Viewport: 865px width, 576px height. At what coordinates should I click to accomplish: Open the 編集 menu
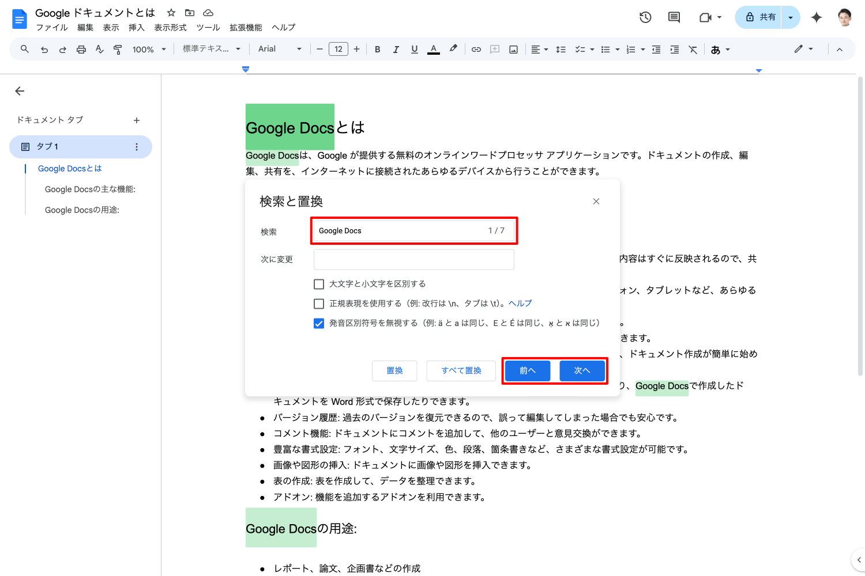click(x=85, y=28)
